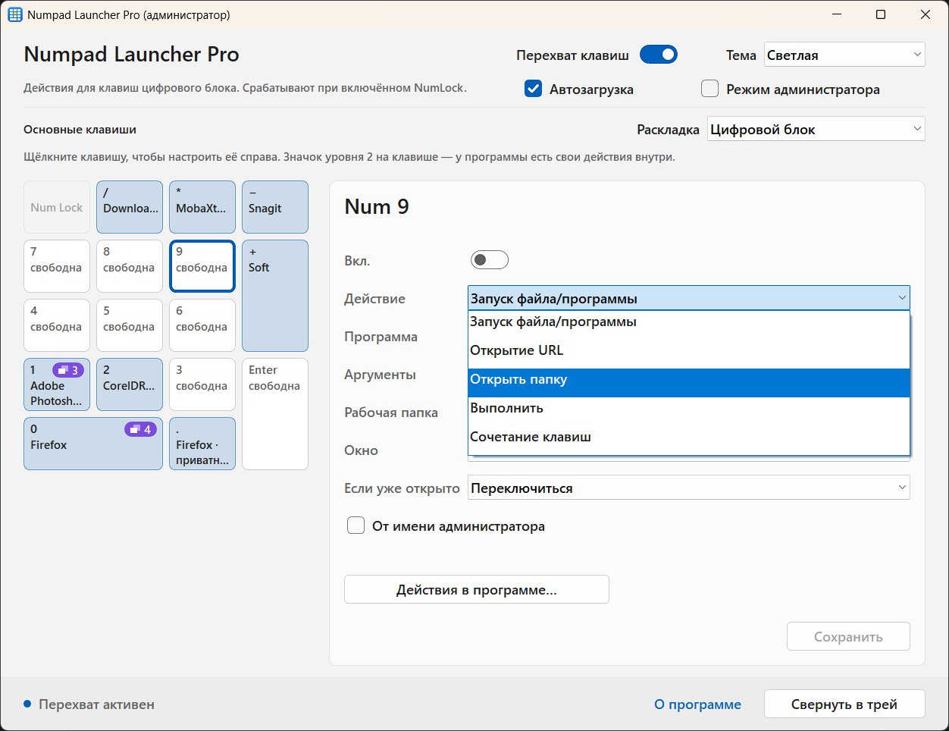Enable the Режим администратора checkbox
949x731 pixels.
tap(709, 89)
